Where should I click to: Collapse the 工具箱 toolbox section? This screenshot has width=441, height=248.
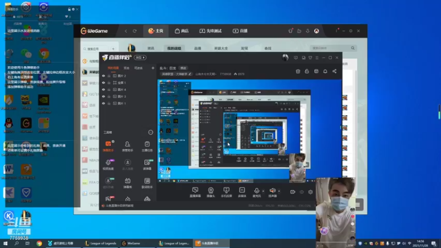click(150, 132)
